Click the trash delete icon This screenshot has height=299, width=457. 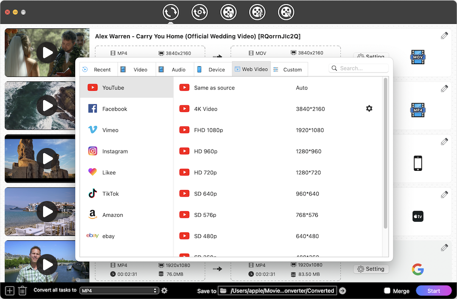tap(22, 291)
